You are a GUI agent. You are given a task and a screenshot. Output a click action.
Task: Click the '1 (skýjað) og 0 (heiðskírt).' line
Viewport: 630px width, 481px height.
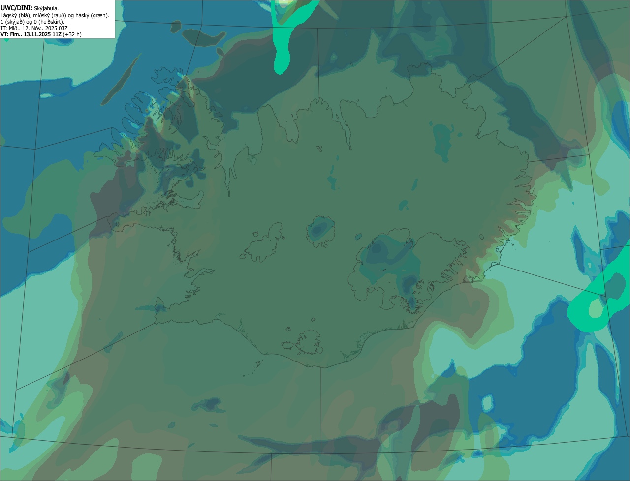(32, 22)
